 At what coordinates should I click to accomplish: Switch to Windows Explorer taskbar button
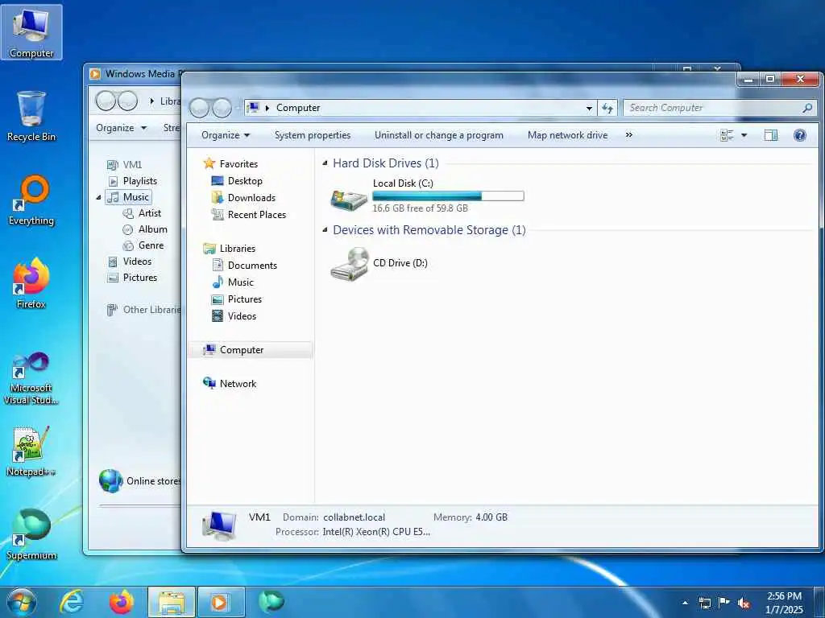tap(172, 602)
